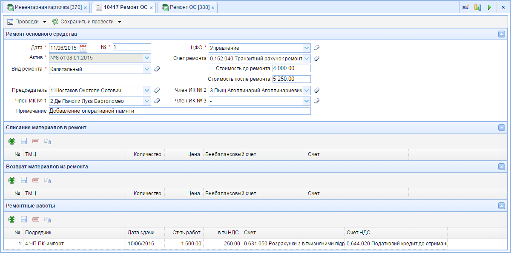Expand the Член ИК № 1 combo box arrow

[147, 101]
